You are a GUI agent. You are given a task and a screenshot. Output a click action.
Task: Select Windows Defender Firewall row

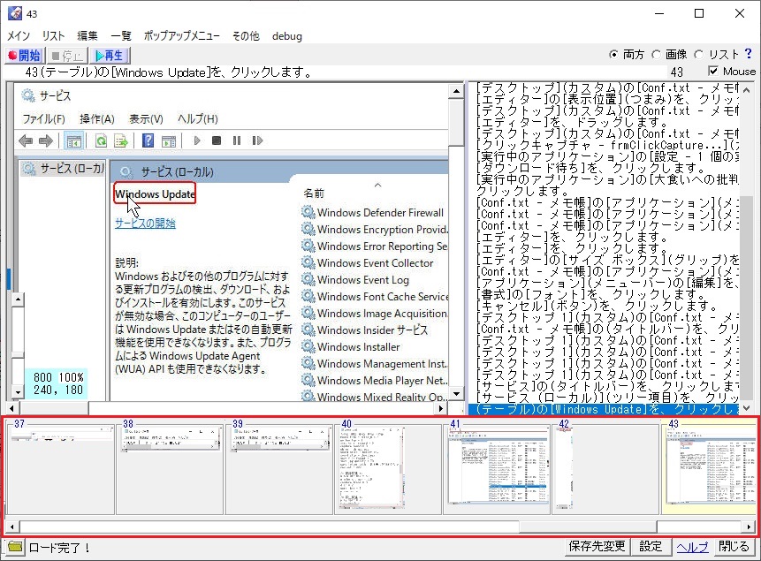(x=373, y=213)
